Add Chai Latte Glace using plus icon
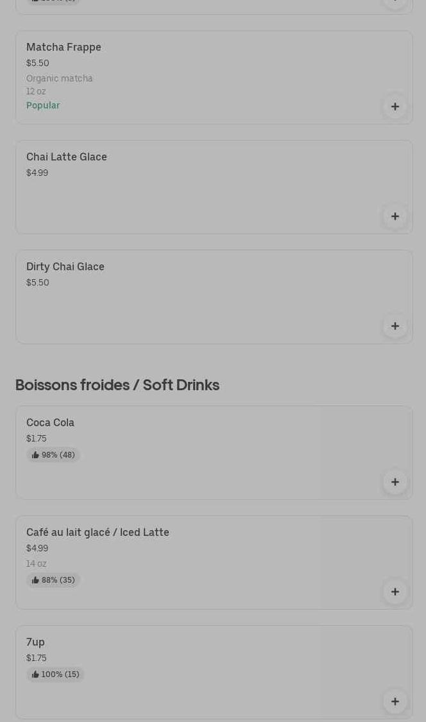Viewport: 426px width, 722px height. click(395, 216)
